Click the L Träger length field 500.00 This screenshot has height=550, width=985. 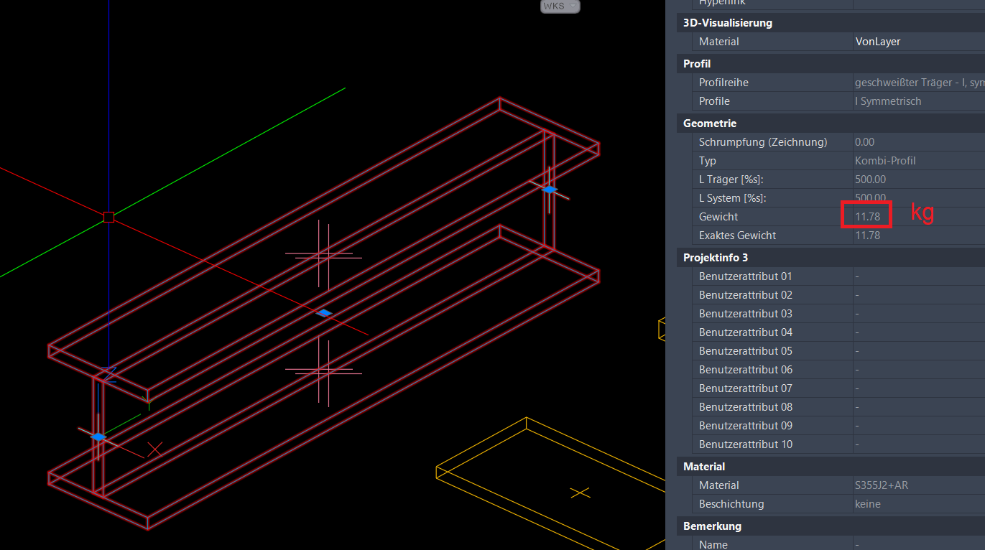898,179
